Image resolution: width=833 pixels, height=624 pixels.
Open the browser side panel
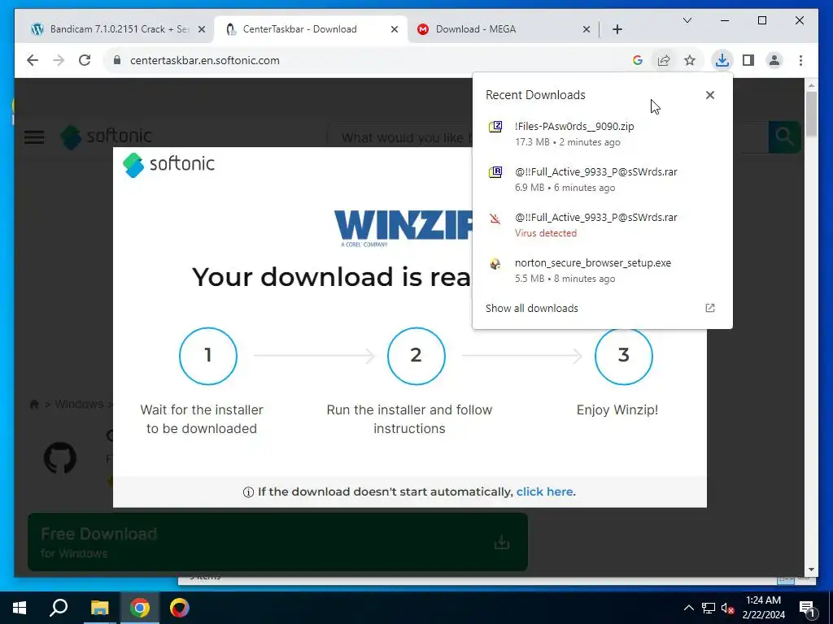(x=748, y=60)
